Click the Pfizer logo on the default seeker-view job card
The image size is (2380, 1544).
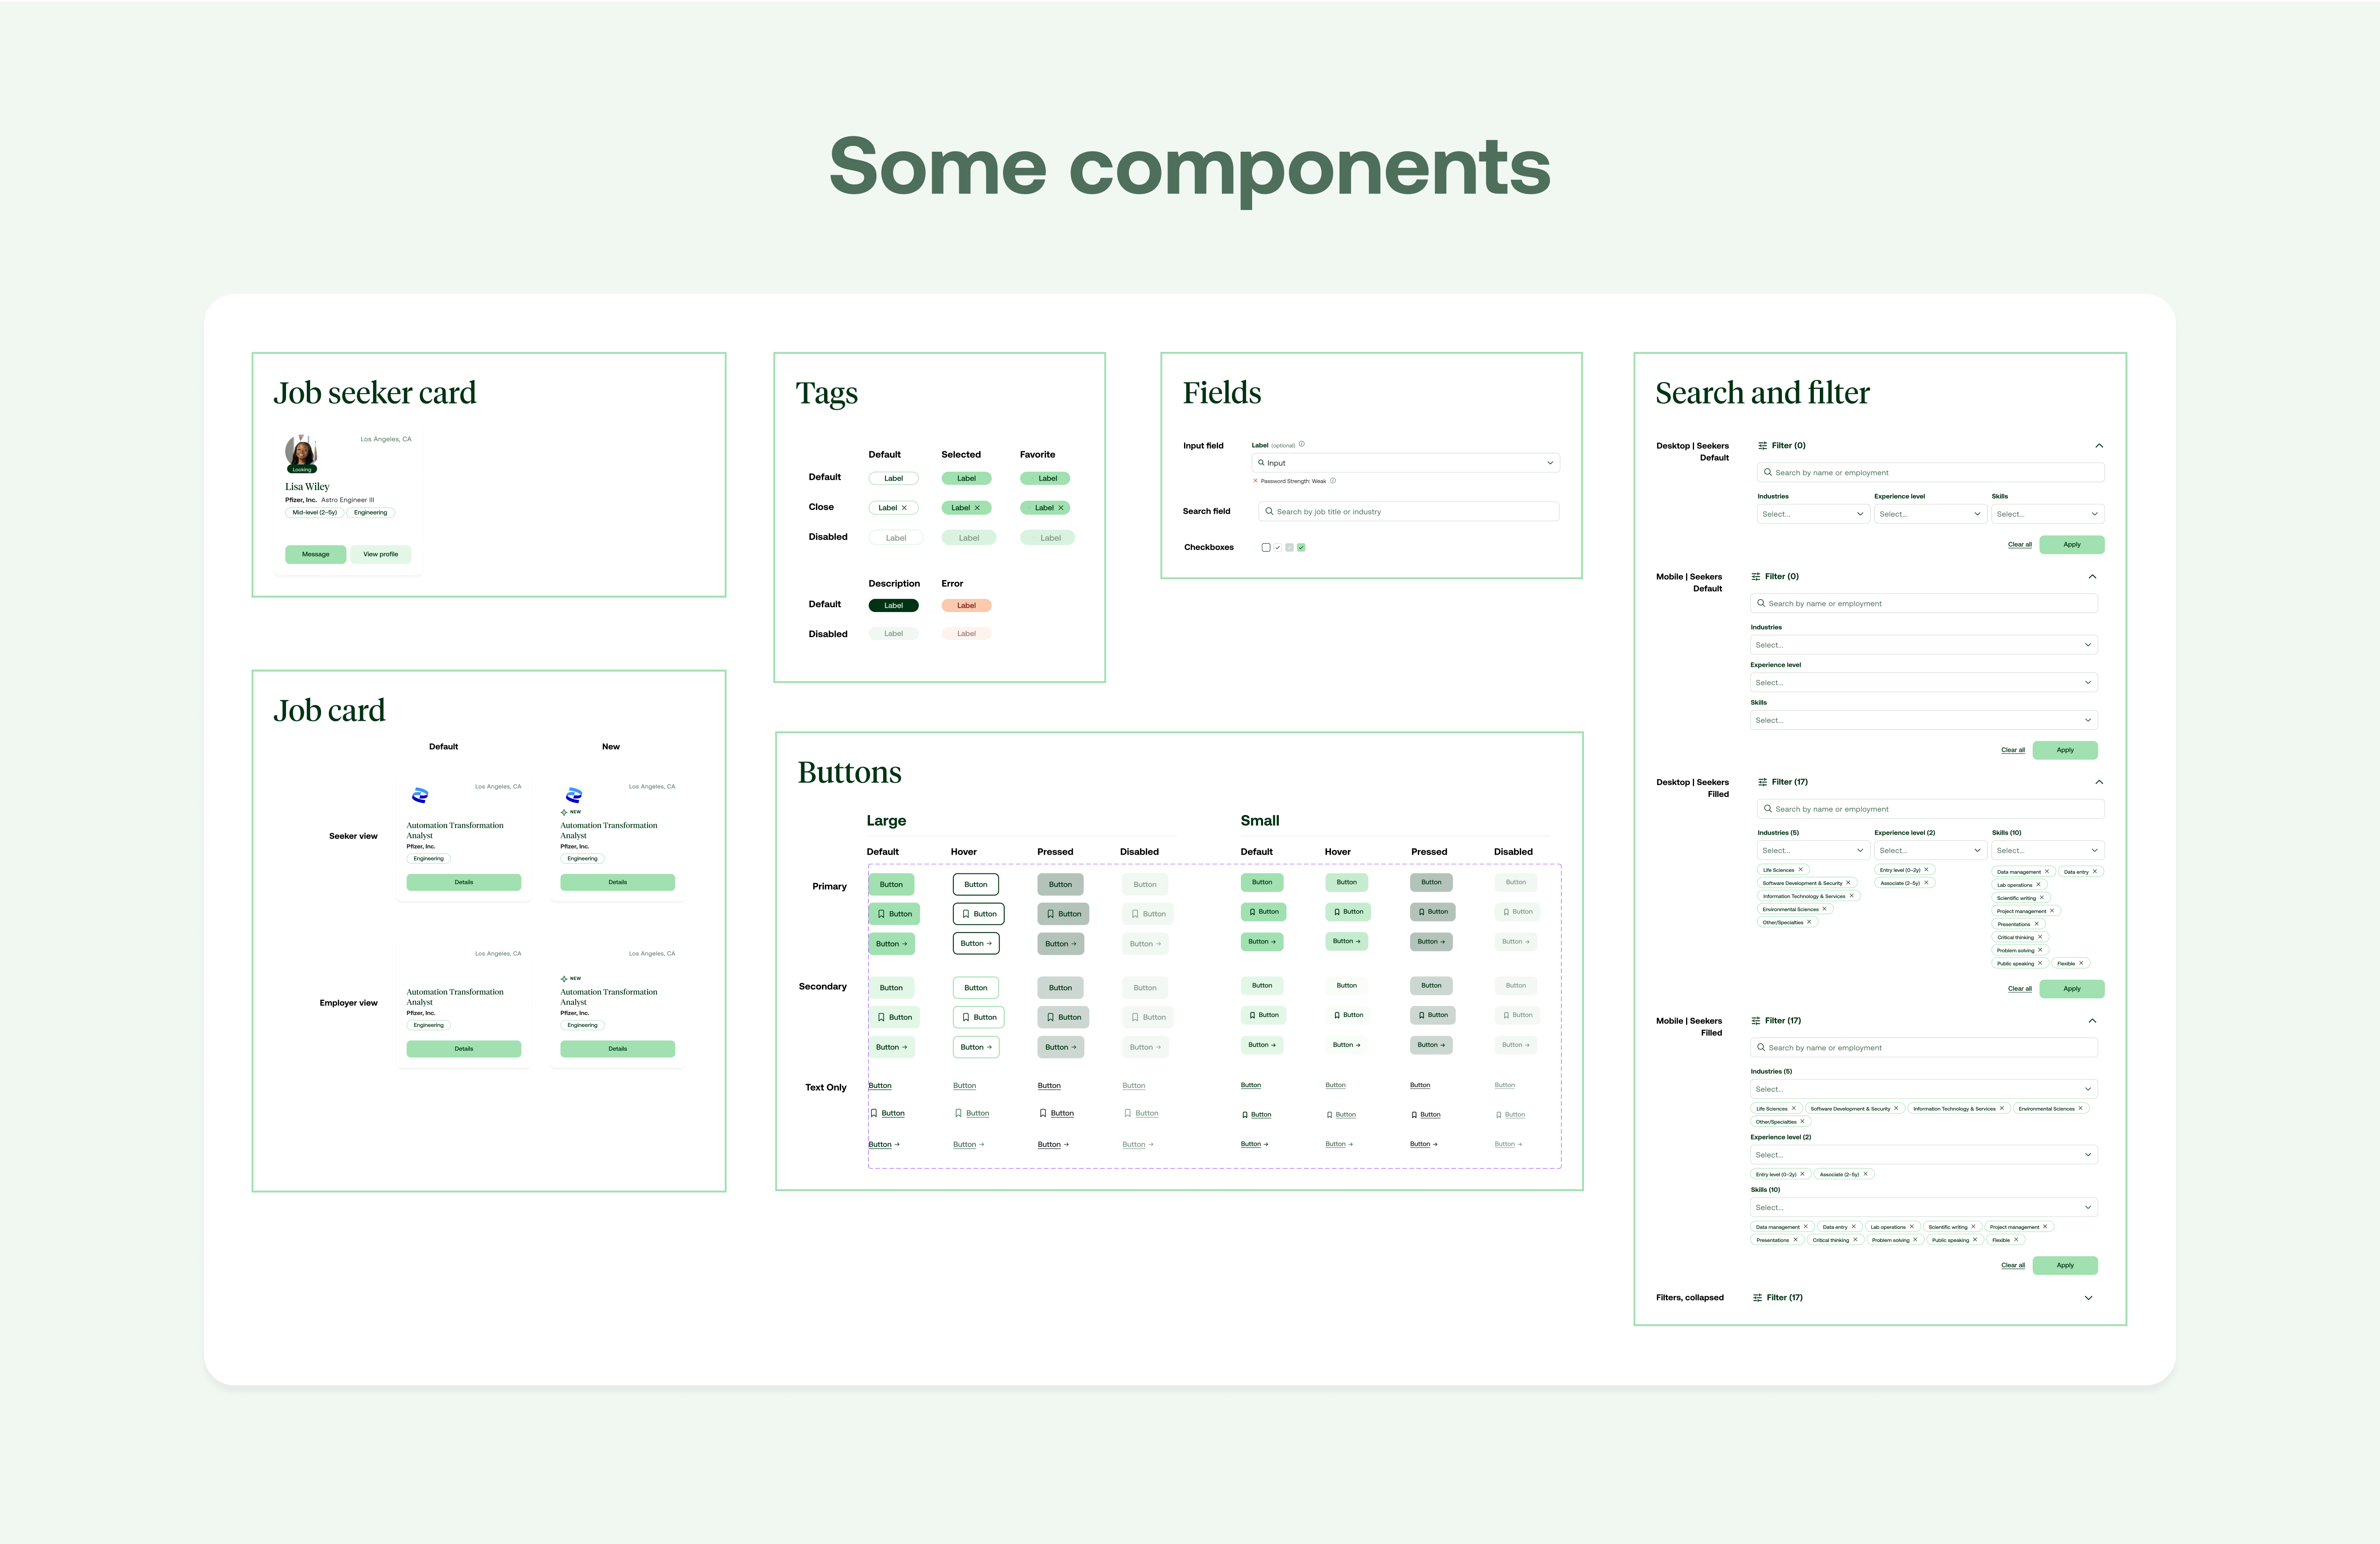[x=420, y=795]
